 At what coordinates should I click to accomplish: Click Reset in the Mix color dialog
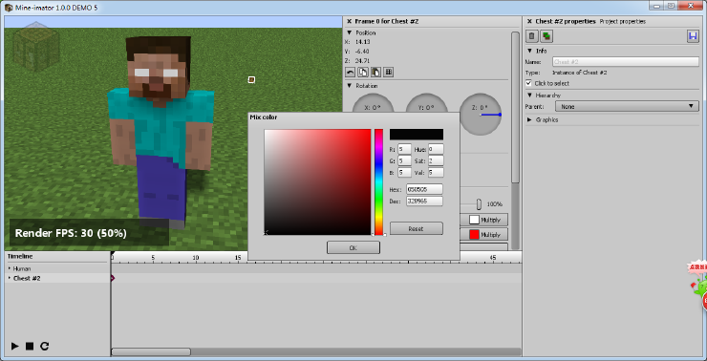pos(416,228)
